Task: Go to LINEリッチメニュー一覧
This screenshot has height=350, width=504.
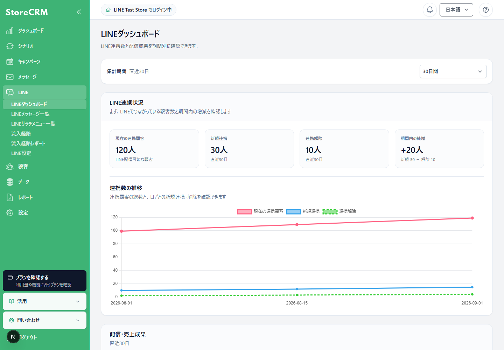Action: (x=44, y=124)
